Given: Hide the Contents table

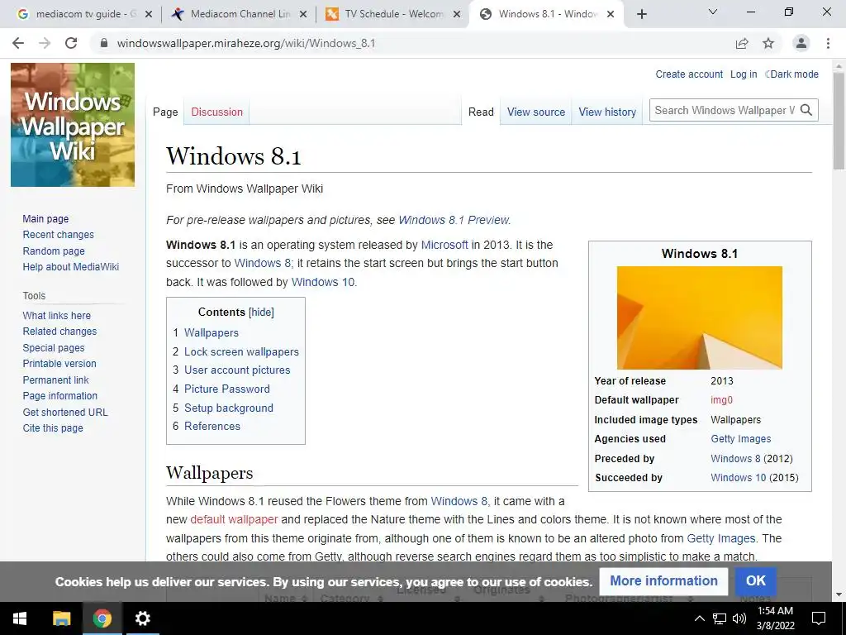Looking at the screenshot, I should point(261,312).
